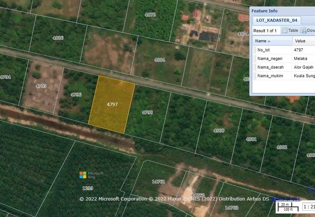Screen dimensions: 315x217
Task: Click the Feature Info panel title
Action: coord(264,11)
